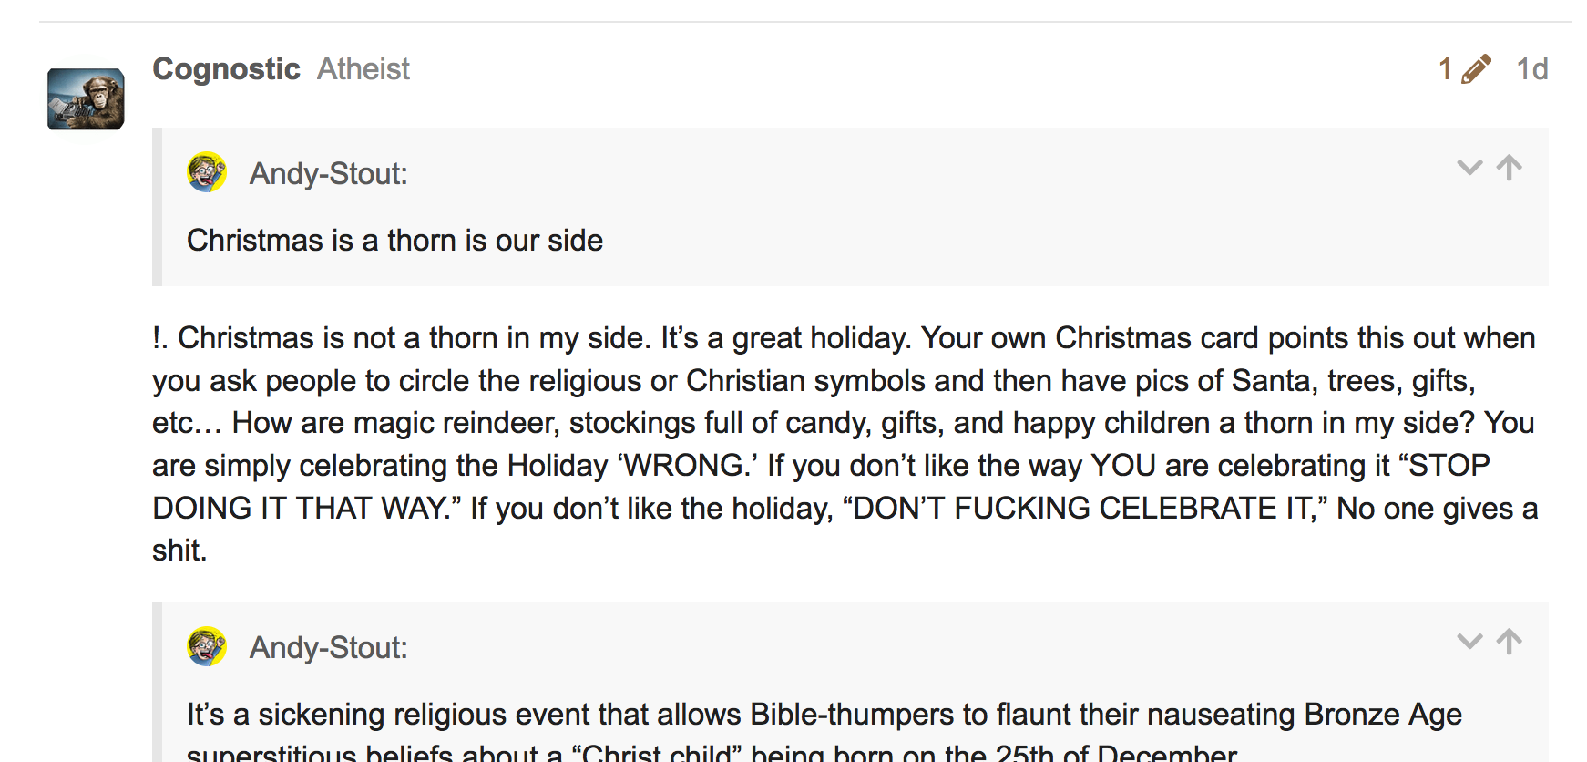
Task: Click Andy-Stout avatar in first quote
Action: (207, 172)
